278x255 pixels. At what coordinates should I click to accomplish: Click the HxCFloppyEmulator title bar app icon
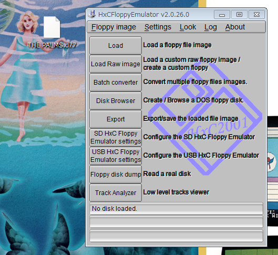tap(92, 14)
